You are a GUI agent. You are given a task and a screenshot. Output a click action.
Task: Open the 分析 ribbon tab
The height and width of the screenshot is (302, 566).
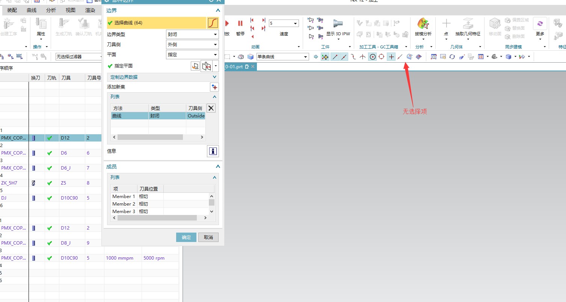51,10
